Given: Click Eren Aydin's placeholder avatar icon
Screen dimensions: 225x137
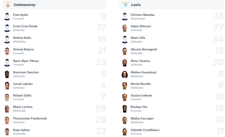Looking at the screenshot, I should coord(7,17).
